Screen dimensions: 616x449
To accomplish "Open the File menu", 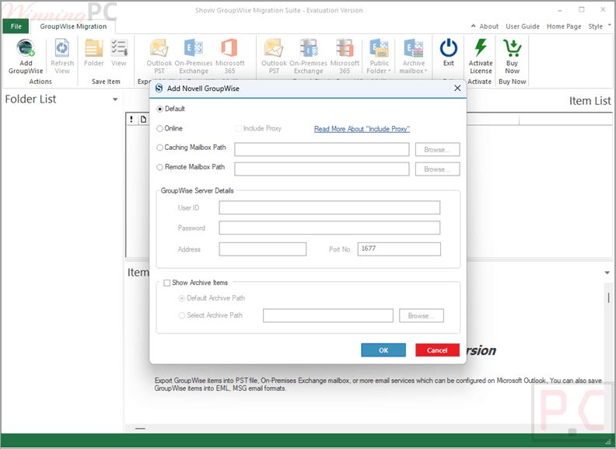I will (16, 26).
